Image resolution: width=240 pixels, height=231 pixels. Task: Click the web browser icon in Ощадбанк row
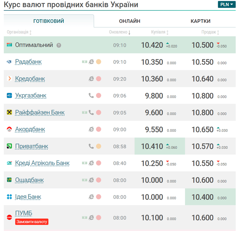(x=91, y=180)
